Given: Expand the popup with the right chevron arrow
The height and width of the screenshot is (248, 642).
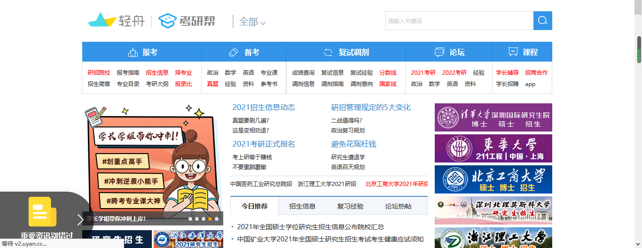Looking at the screenshot, I should pos(80,219).
